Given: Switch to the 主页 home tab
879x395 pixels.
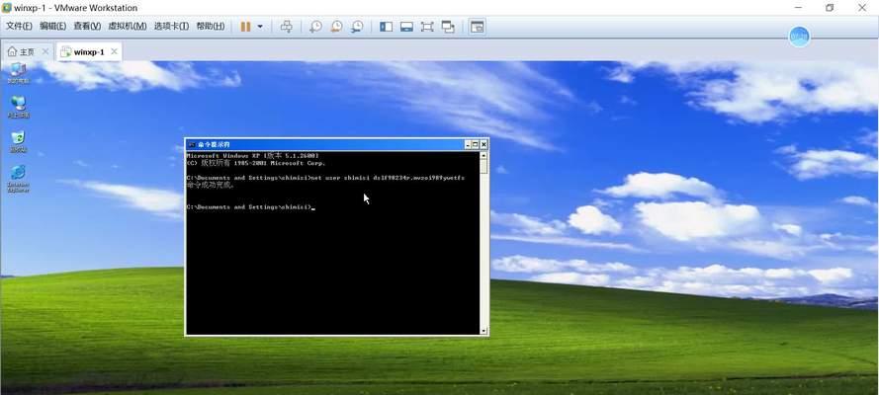Looking at the screenshot, I should tap(22, 52).
